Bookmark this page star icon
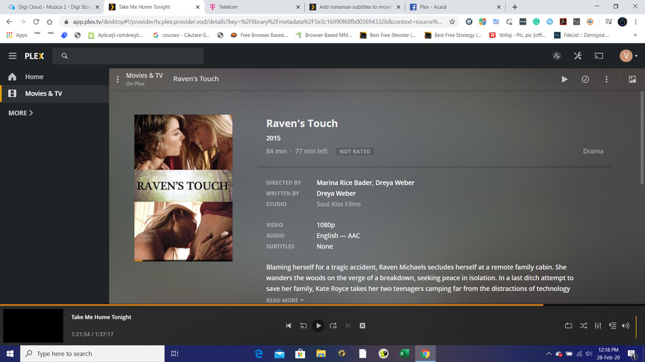Image resolution: width=645 pixels, height=362 pixels. 452,22
